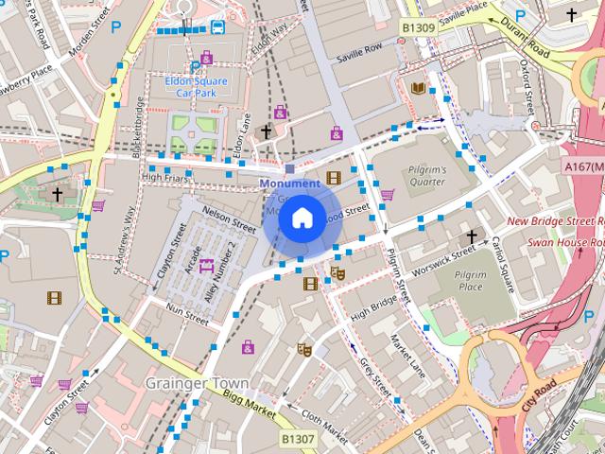This screenshot has height=454, width=605.
Task: Click the blue home location marker
Action: point(302,218)
